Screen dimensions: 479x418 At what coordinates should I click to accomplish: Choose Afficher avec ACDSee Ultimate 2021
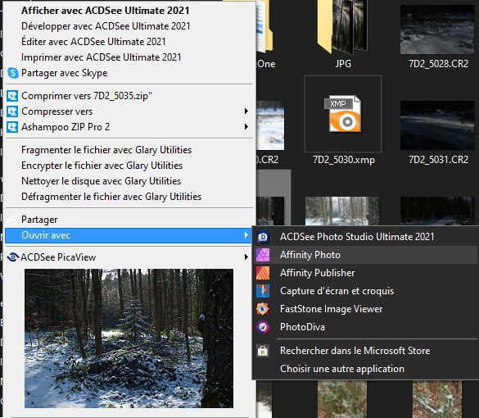(106, 11)
